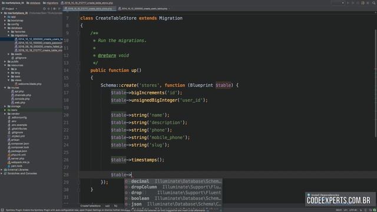The height and width of the screenshot is (212, 377).
Task: Click the tool windows toggle icon in the status bar
Action: point(2,210)
